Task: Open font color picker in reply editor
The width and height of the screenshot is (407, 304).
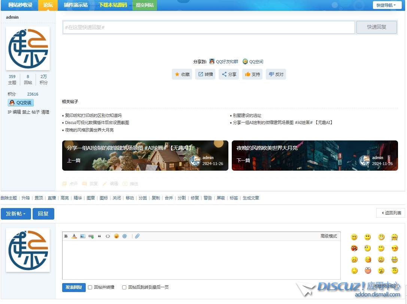Action: click(x=74, y=236)
